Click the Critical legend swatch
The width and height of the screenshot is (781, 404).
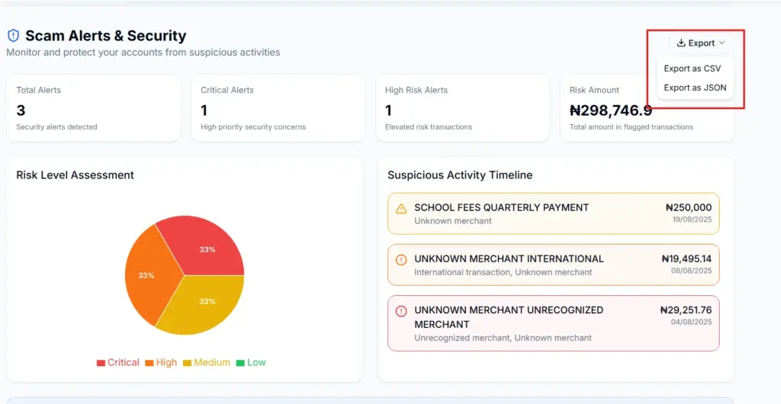click(101, 363)
